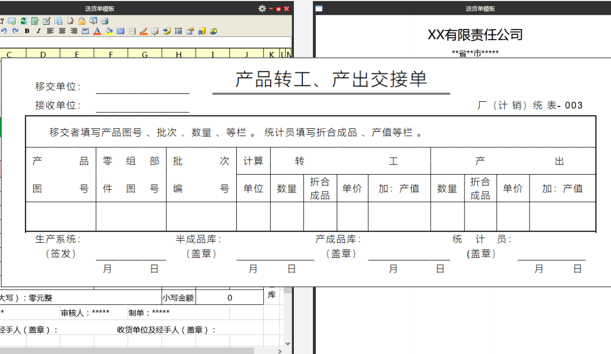This screenshot has height=354, width=611.
Task: Click the grid with pencil icon
Action: (x=155, y=31)
